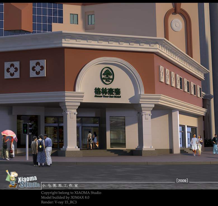Click the oval GreenTree Inn tree logo
The width and height of the screenshot is (218, 206).
(107, 76)
